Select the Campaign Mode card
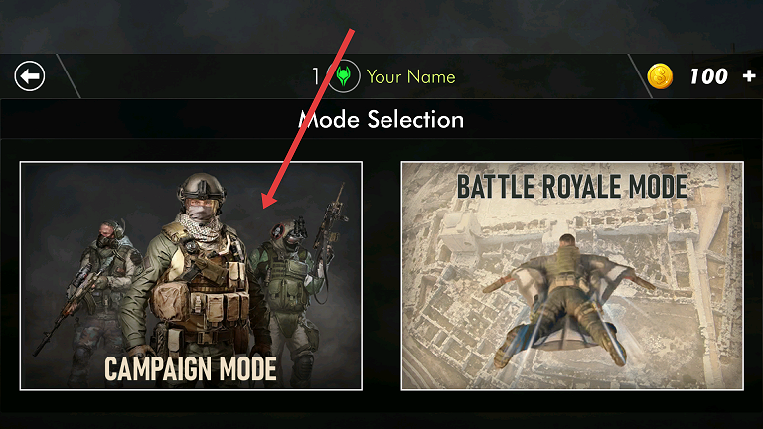Screen dimensions: 763x429 [191, 276]
